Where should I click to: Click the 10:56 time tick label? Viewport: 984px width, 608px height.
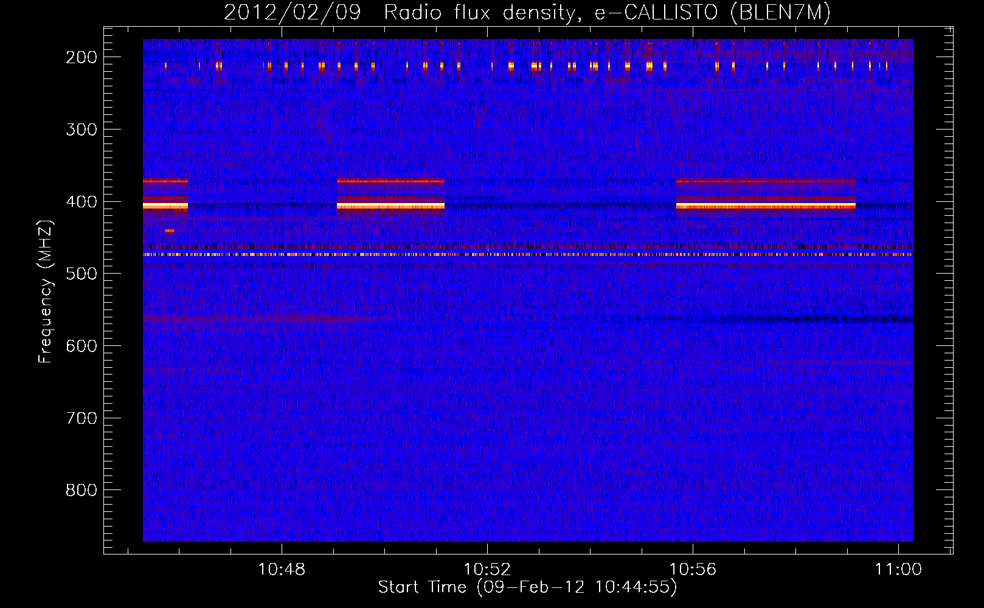[693, 570]
